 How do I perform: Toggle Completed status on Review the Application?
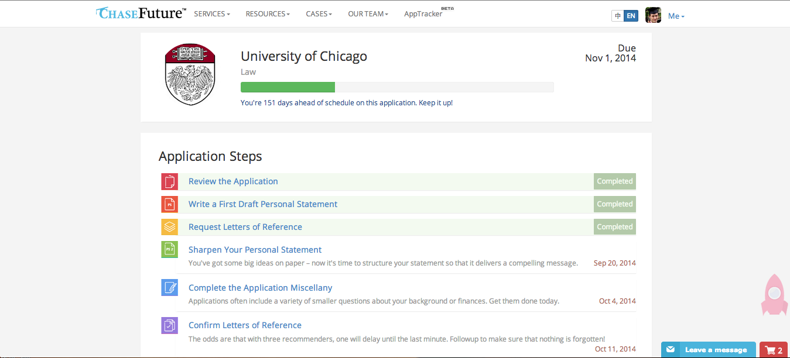[614, 181]
